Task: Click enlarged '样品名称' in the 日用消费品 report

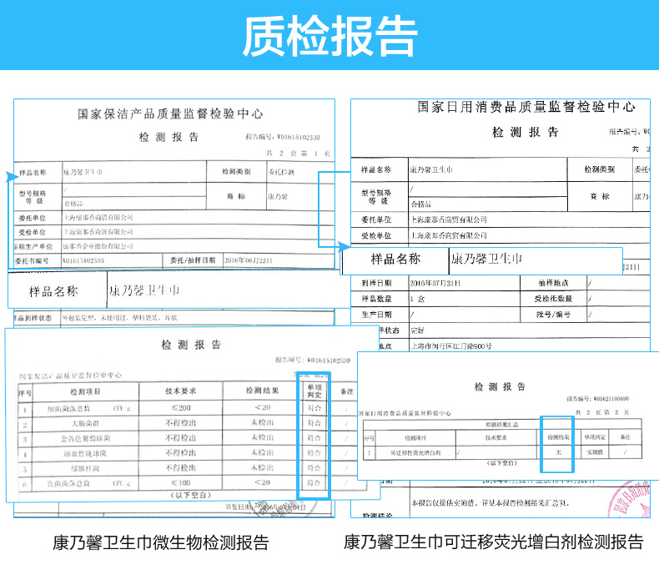Action: [x=395, y=259]
